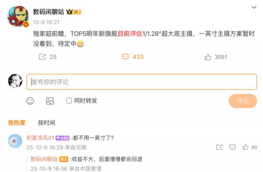Forward the 初夏凉风01 comment via share icon
The width and height of the screenshot is (263, 172).
[219, 147]
